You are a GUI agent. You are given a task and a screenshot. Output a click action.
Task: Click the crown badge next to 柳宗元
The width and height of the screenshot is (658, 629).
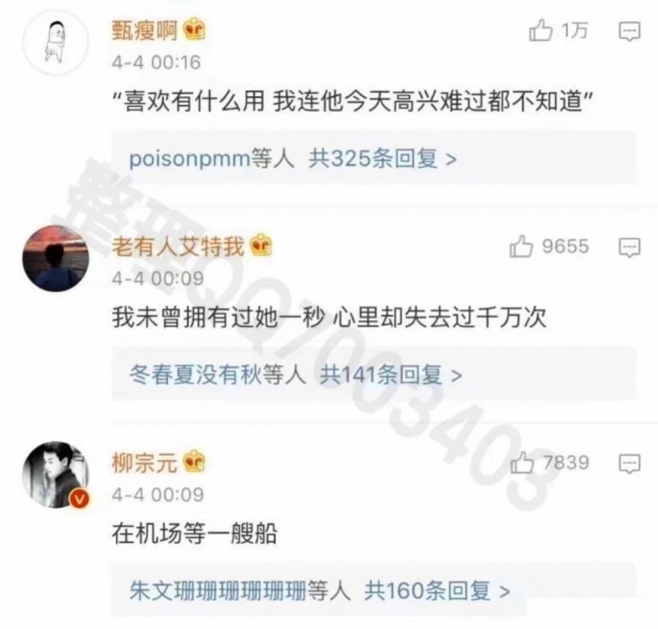pos(195,461)
